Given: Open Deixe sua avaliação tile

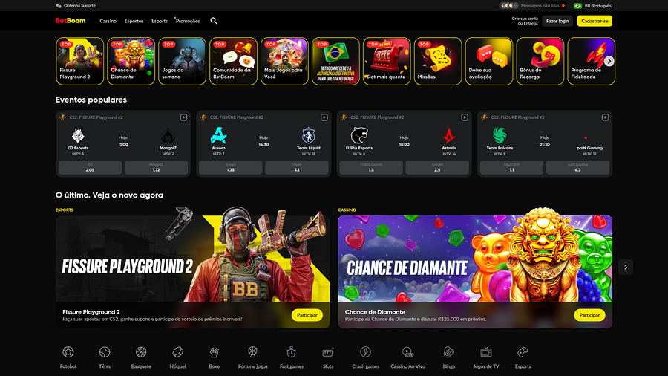Looking at the screenshot, I should (x=488, y=62).
